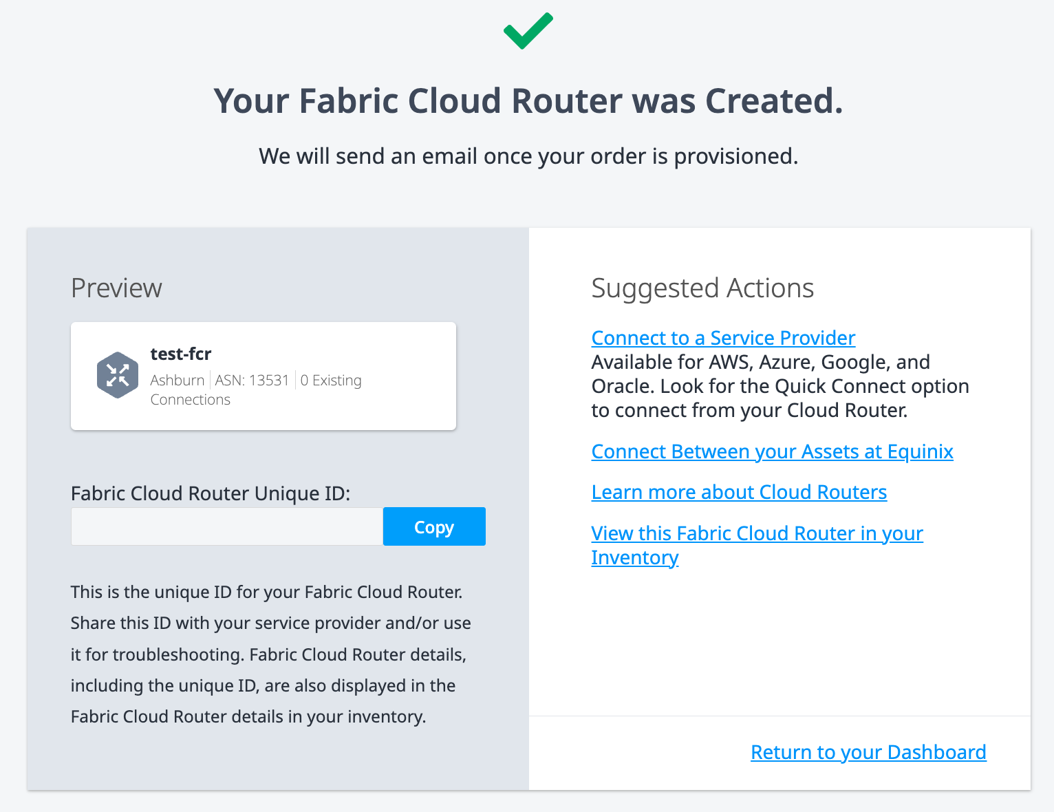Click the 'We will send an email' message
The height and width of the screenshot is (812, 1054).
pyautogui.click(x=528, y=156)
